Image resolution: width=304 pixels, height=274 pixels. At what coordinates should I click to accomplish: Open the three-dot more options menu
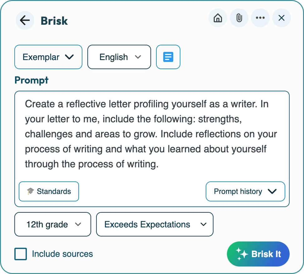pyautogui.click(x=260, y=18)
